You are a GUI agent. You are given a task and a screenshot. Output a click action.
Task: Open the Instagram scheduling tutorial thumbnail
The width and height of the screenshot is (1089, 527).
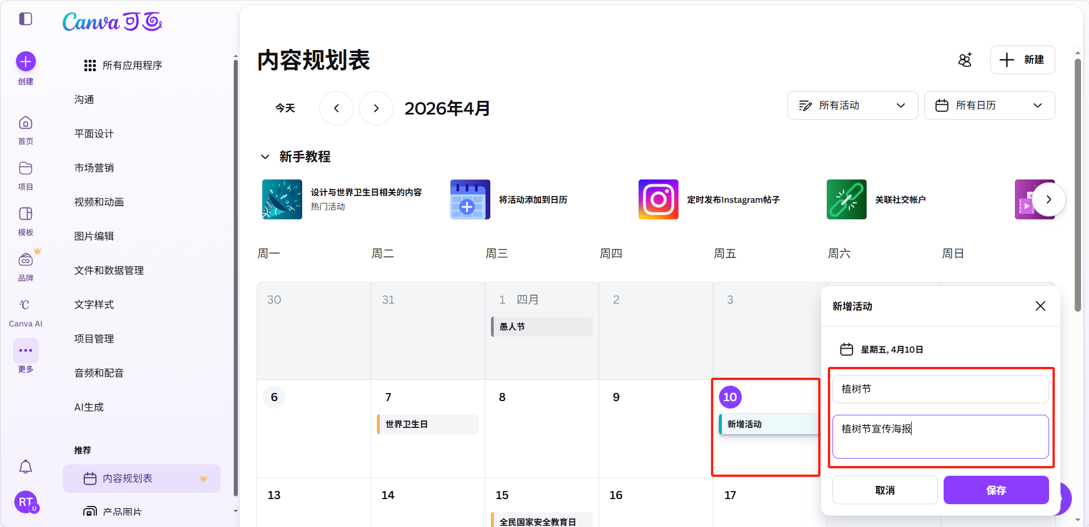coord(658,199)
